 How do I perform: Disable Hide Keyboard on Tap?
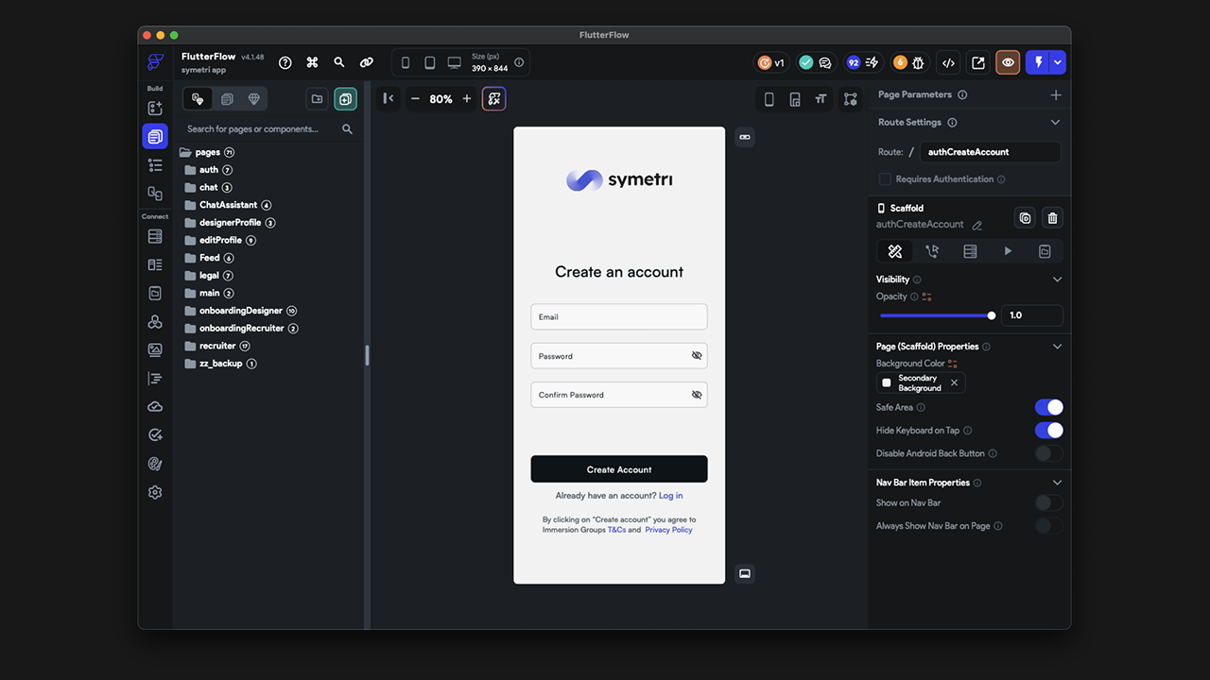[1048, 430]
